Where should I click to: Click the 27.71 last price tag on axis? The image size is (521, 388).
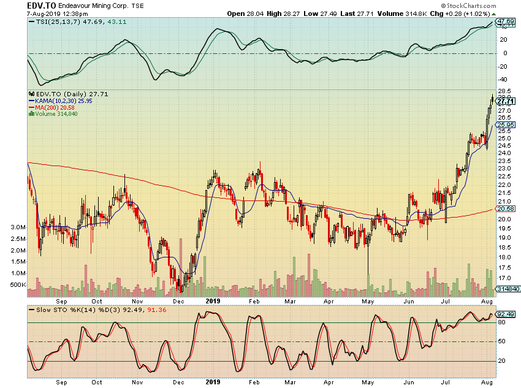[x=504, y=101]
